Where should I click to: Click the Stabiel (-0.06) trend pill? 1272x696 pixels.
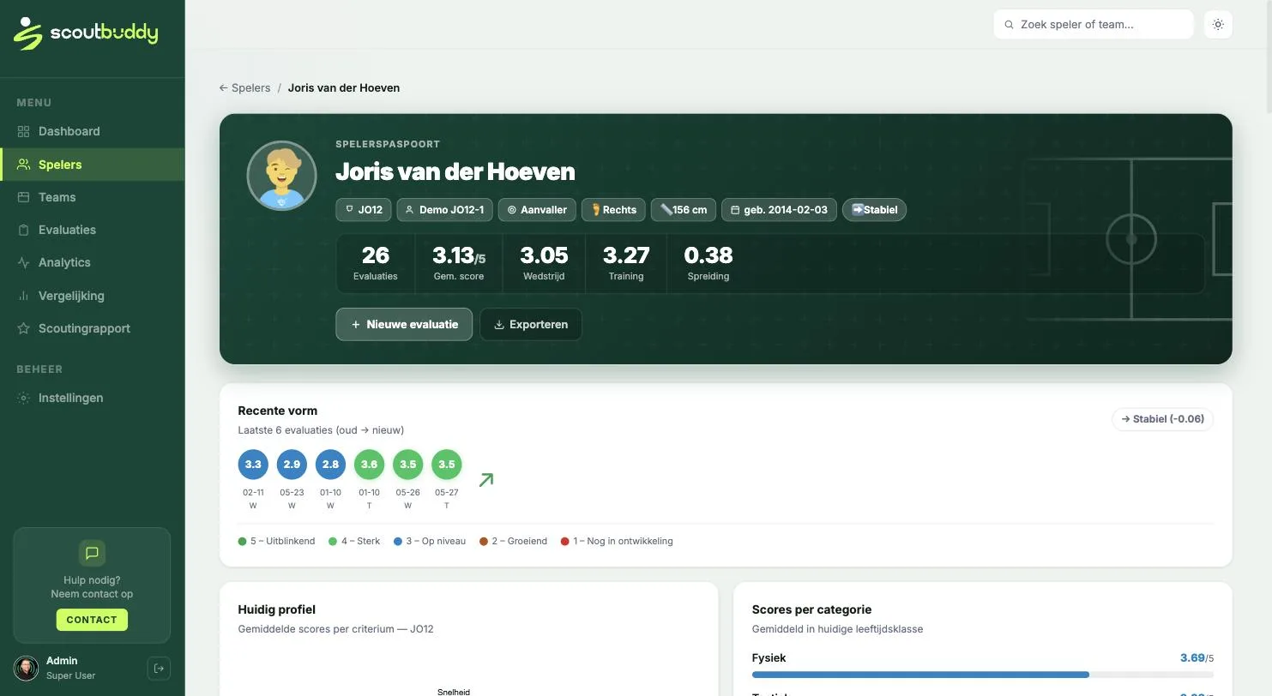click(1163, 419)
